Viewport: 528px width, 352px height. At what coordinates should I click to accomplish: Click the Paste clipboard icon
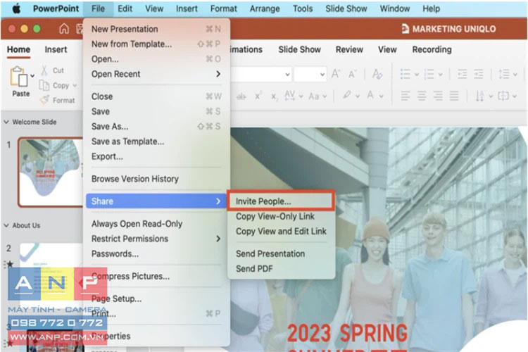(x=18, y=77)
